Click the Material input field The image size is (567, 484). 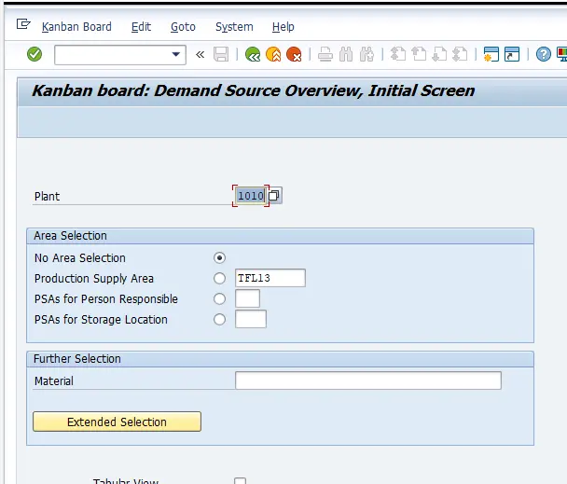tap(367, 380)
